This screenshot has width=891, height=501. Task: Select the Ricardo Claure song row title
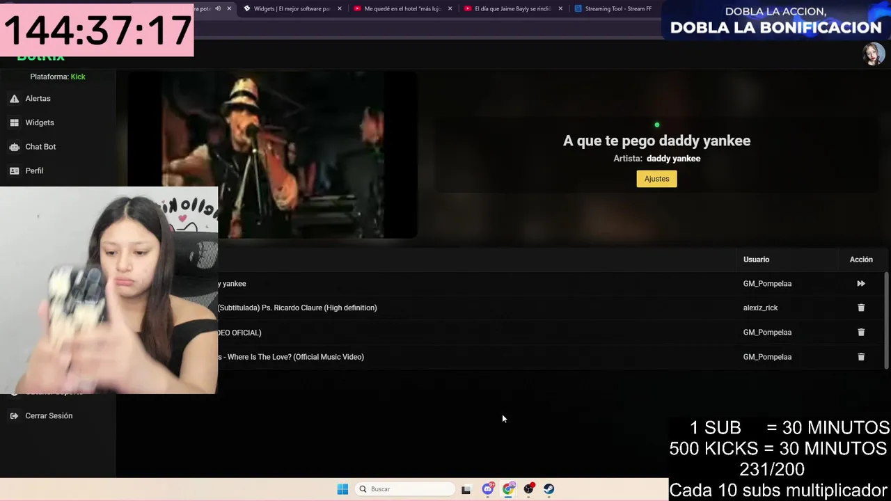pyautogui.click(x=297, y=308)
